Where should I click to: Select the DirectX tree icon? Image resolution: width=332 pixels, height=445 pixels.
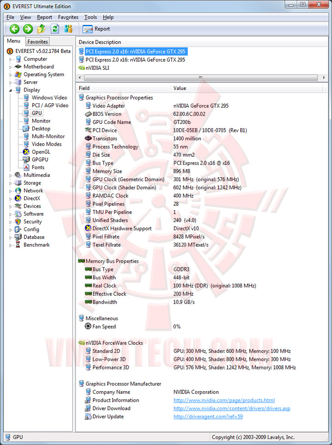pyautogui.click(x=18, y=199)
